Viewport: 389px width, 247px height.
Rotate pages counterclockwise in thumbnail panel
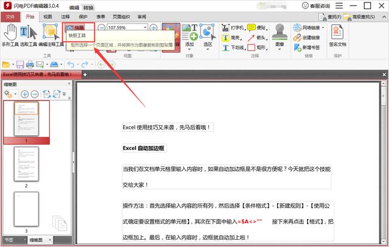click(46, 94)
